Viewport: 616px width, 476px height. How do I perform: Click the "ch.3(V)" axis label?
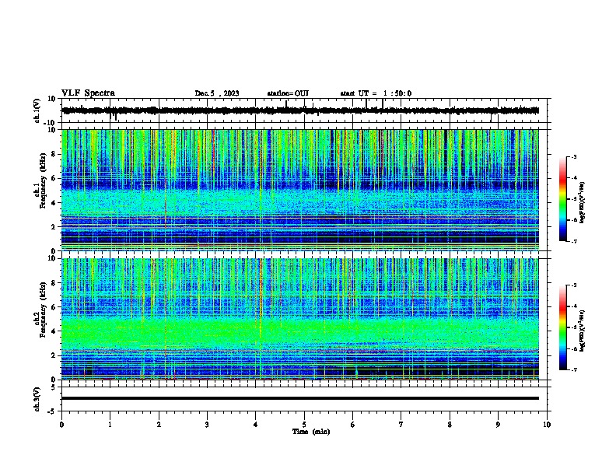(37, 399)
